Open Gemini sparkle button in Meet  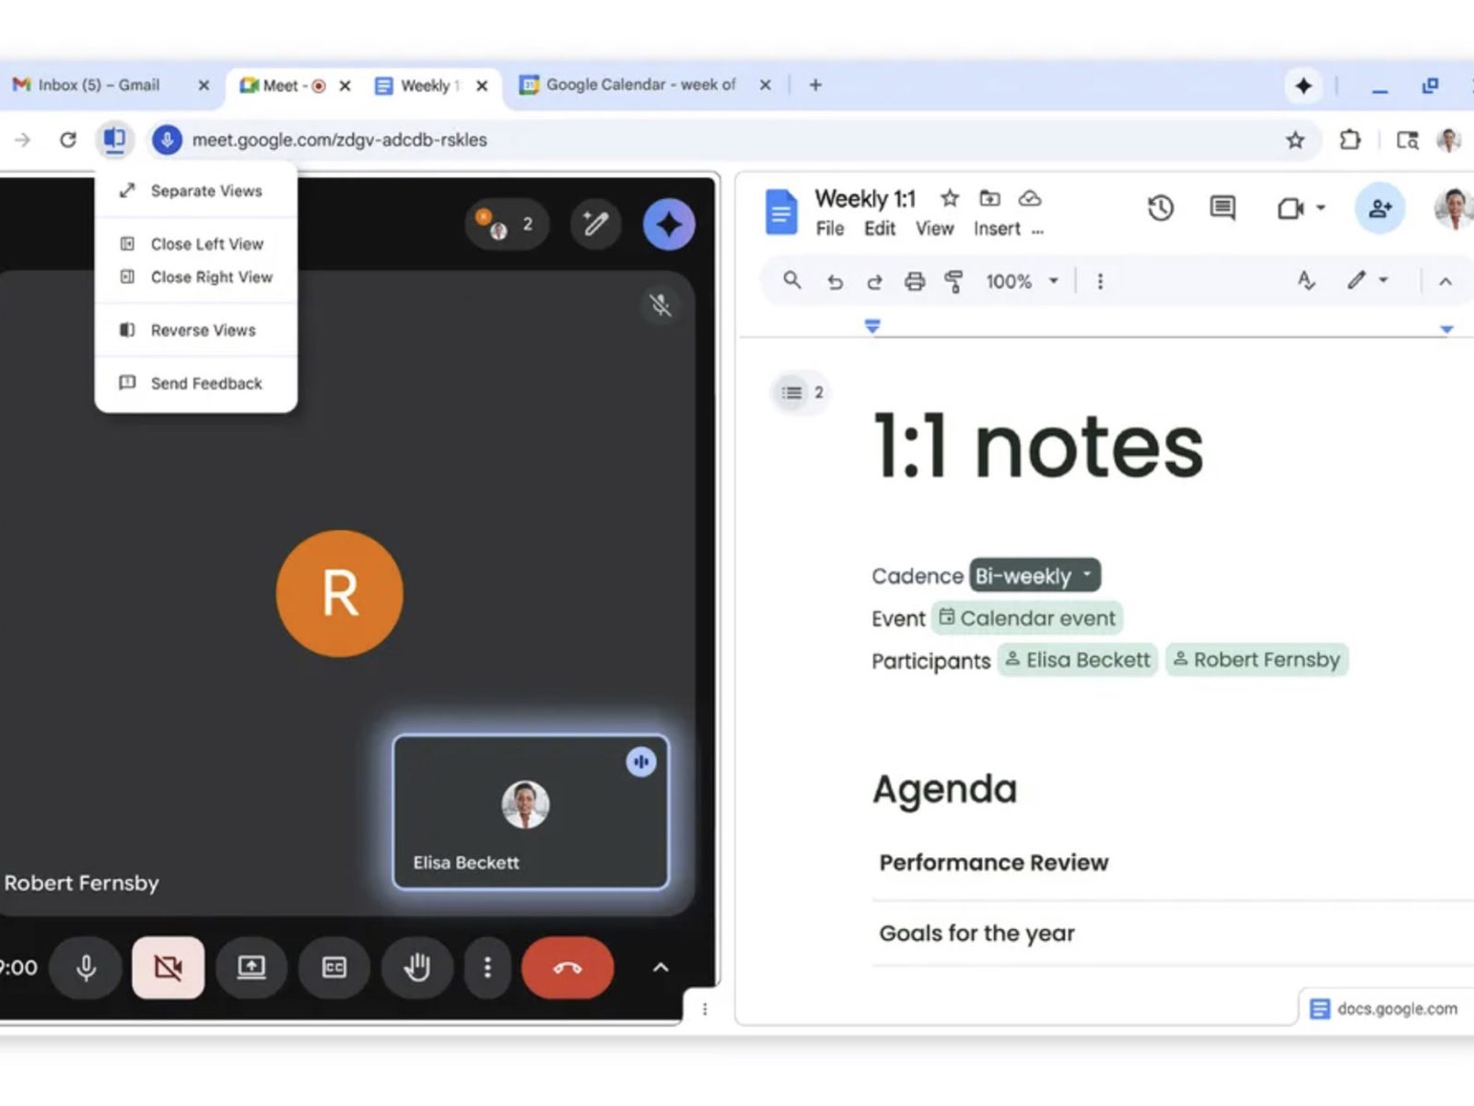tap(669, 224)
